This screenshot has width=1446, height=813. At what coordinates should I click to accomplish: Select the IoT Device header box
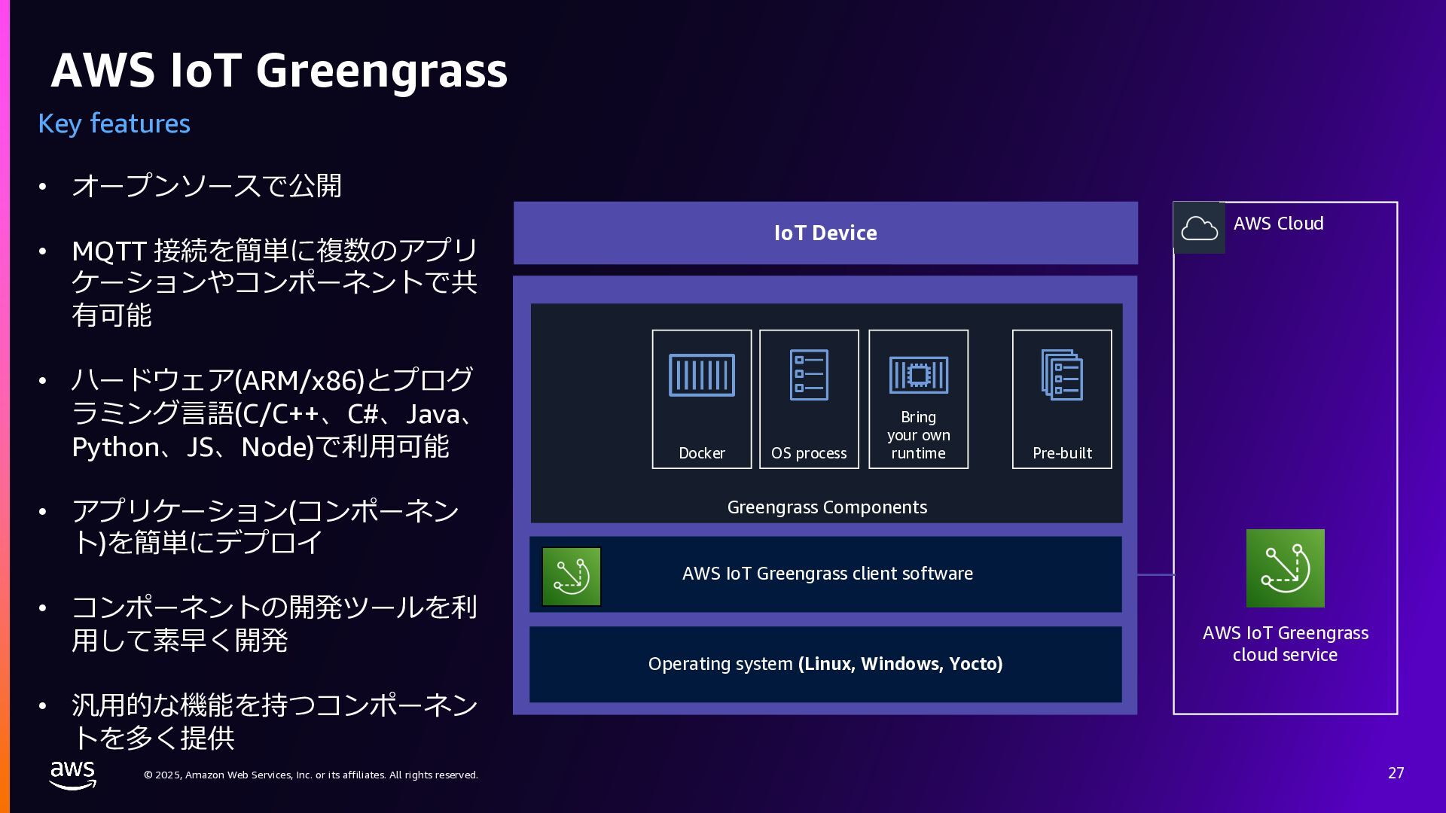(825, 233)
